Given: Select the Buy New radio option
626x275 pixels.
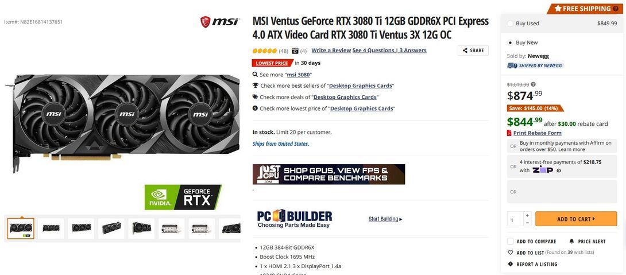Looking at the screenshot, I should coord(510,42).
